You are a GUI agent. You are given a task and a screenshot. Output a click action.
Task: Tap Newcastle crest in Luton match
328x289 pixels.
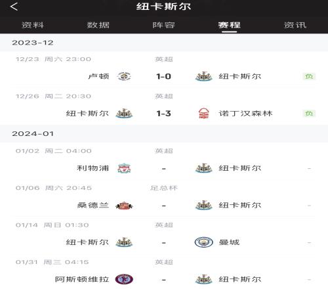(204, 76)
